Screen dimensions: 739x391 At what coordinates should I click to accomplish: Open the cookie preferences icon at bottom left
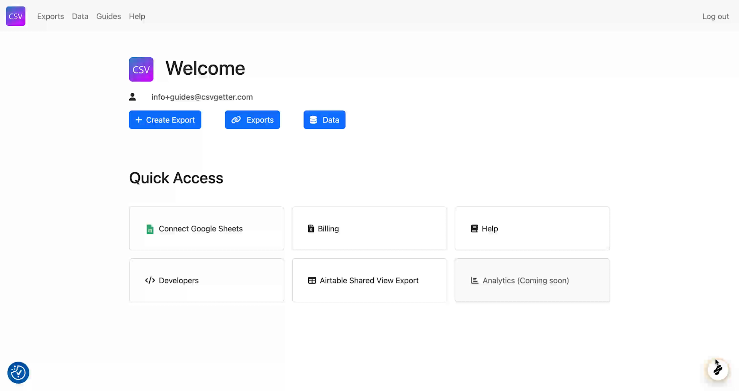click(18, 372)
